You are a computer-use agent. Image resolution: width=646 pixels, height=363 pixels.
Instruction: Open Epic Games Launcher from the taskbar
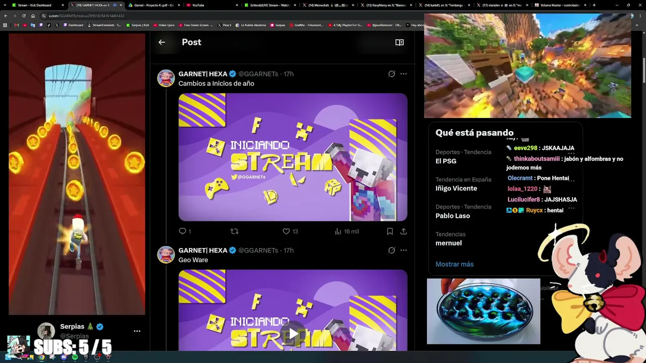(x=86, y=357)
